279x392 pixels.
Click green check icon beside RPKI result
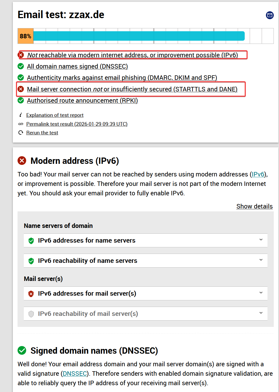[21, 101]
